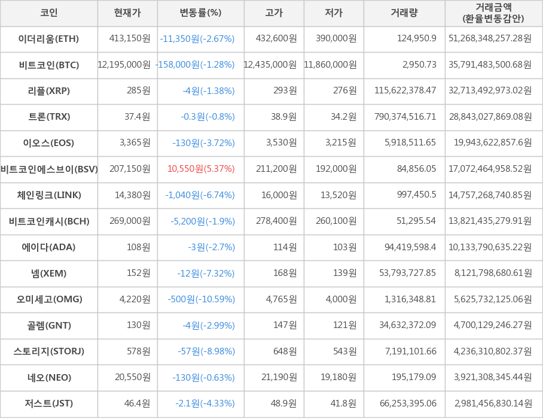Open the 이더리움(ETH) coin row

pos(49,39)
